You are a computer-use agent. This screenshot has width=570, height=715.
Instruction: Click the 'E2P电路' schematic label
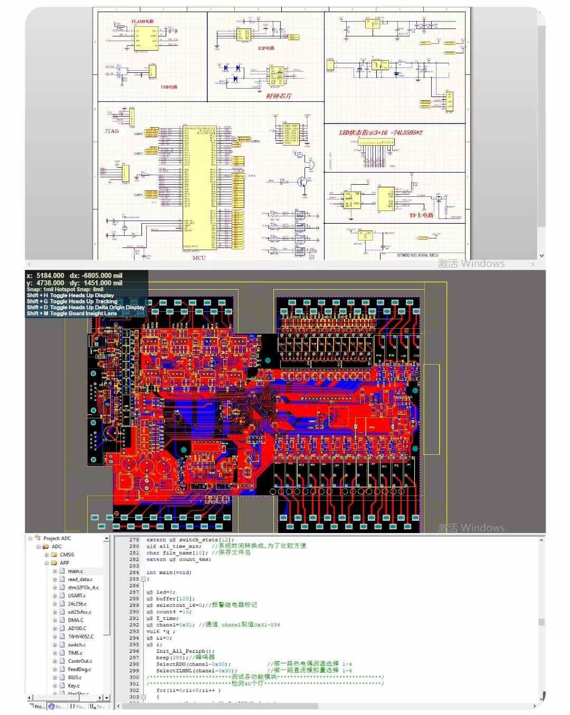pyautogui.click(x=266, y=49)
